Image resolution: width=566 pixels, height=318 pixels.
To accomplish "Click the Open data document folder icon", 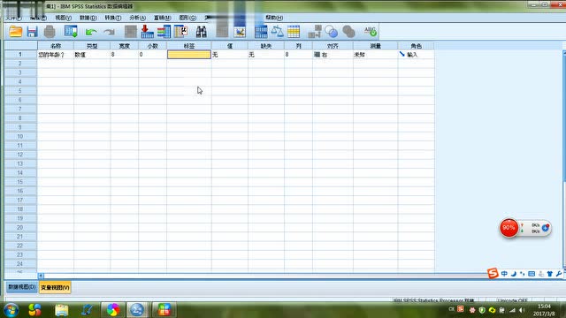I will 16,32.
